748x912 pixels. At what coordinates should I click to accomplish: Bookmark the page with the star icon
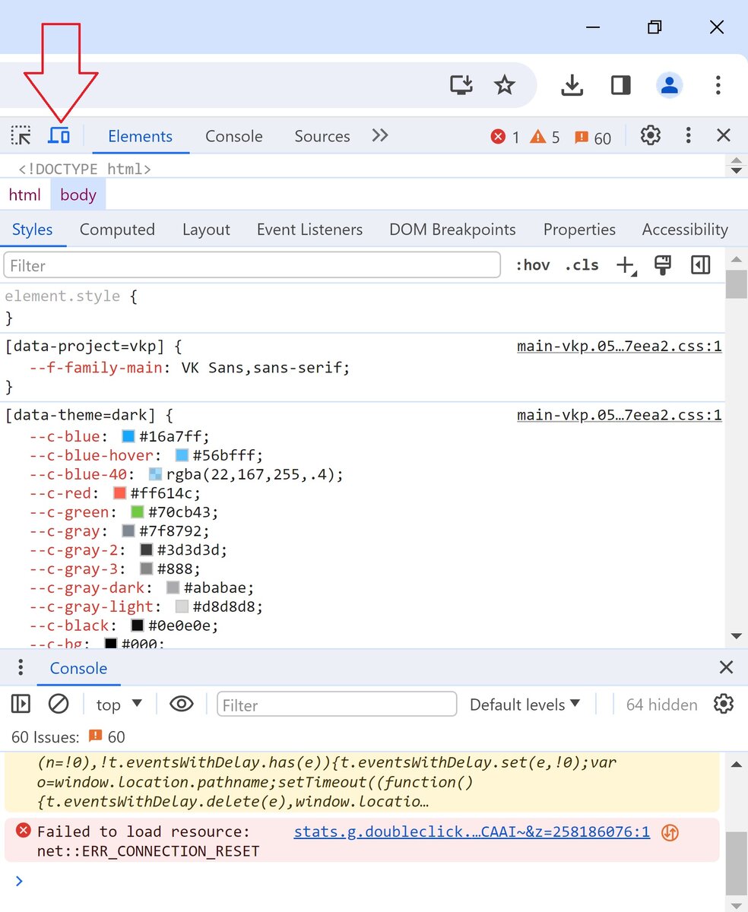pos(505,85)
